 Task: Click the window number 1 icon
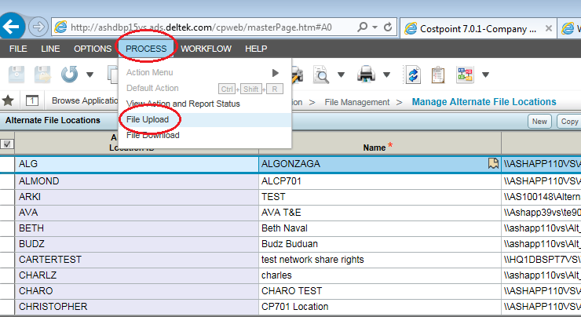point(32,100)
